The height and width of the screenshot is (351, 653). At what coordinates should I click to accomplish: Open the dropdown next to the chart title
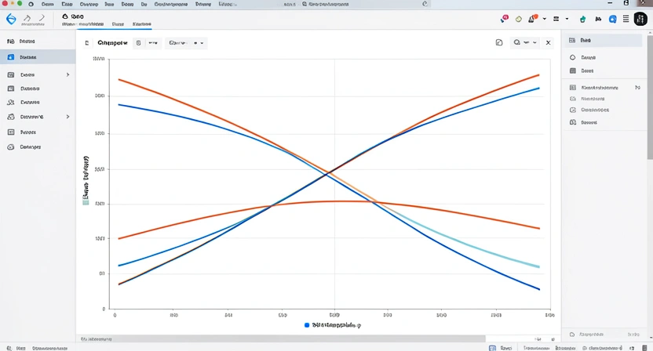tap(187, 44)
